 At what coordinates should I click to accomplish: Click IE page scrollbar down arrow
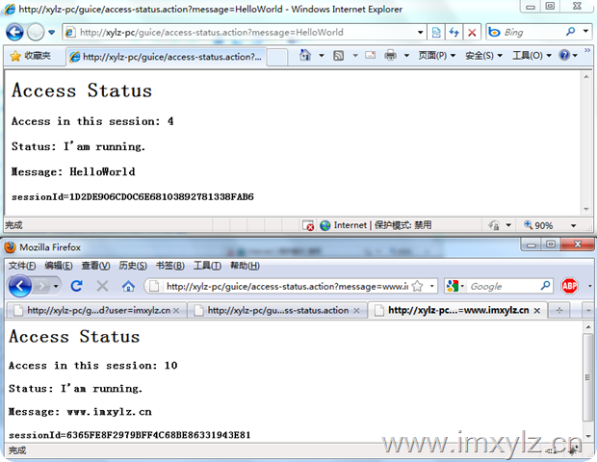click(586, 209)
